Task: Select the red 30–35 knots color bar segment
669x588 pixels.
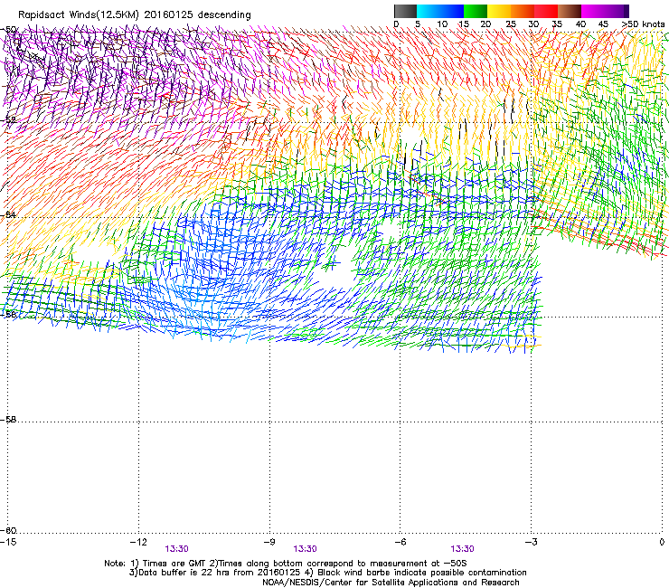Action: pos(546,11)
